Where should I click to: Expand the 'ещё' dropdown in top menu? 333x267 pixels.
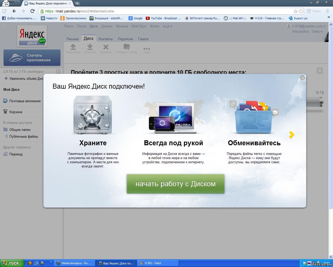168,26
